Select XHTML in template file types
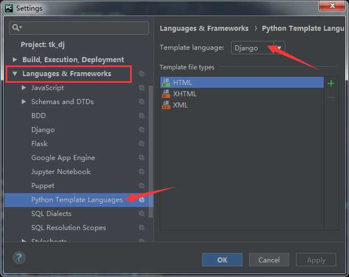Image resolution: width=349 pixels, height=277 pixels. (242, 94)
